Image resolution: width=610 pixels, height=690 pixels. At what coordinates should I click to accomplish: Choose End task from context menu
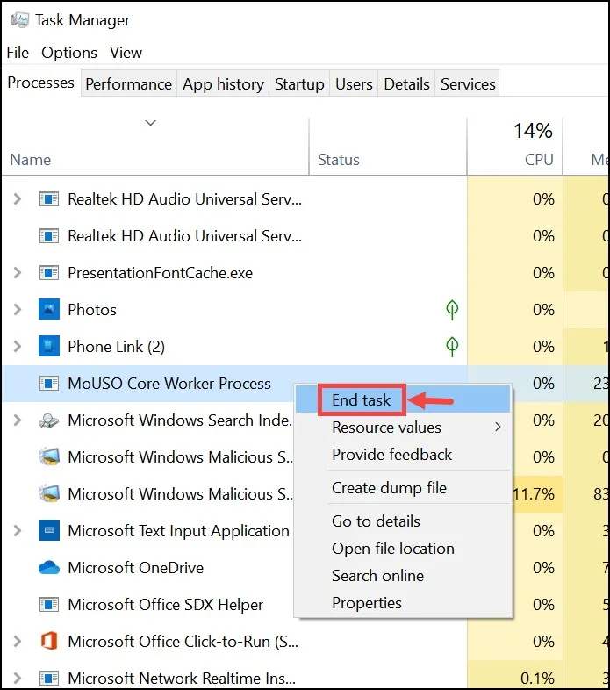tap(361, 400)
